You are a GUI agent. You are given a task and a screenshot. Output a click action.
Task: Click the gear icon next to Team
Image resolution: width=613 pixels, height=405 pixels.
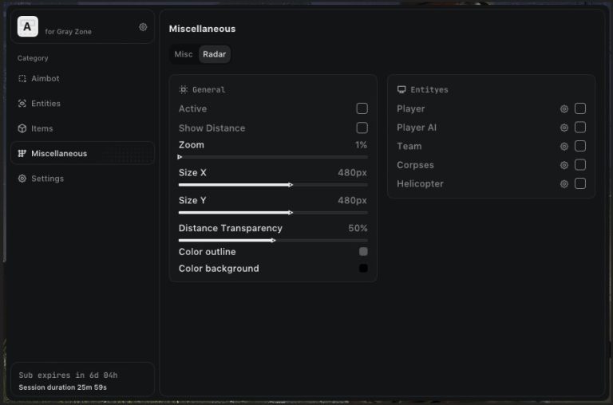[x=564, y=147]
